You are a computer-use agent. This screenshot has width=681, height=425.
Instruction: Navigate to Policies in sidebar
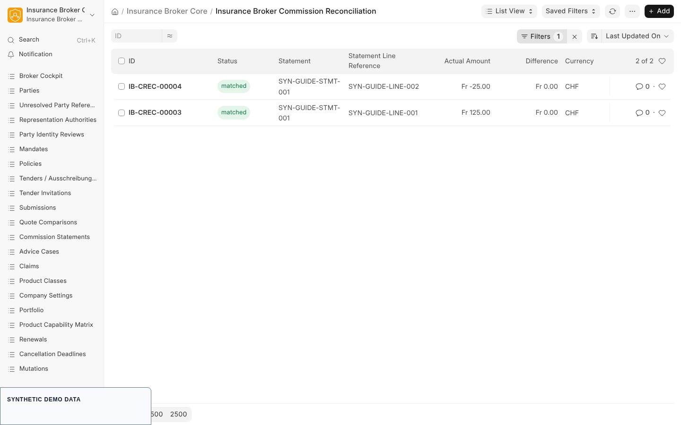[x=52, y=164]
